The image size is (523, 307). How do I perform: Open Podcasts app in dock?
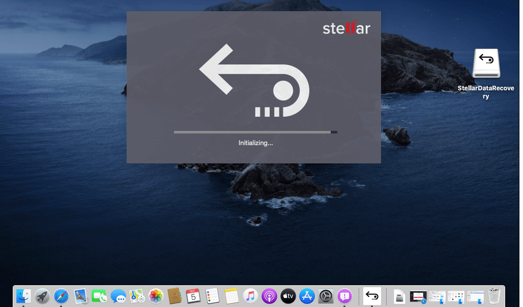click(269, 296)
